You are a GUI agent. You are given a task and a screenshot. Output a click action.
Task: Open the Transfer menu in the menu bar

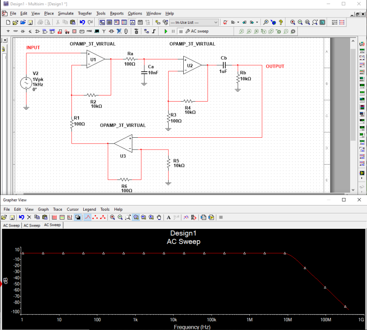[x=85, y=14]
